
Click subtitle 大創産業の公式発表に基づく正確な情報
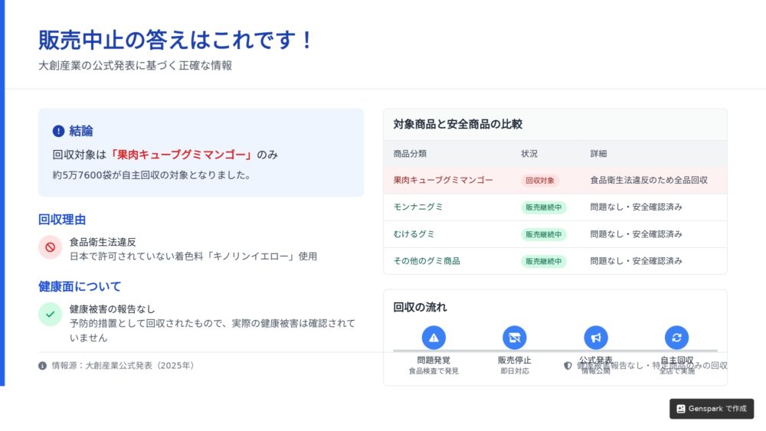(136, 65)
